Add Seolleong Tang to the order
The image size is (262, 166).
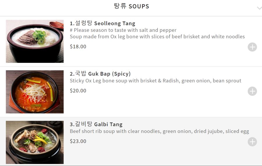(x=252, y=47)
